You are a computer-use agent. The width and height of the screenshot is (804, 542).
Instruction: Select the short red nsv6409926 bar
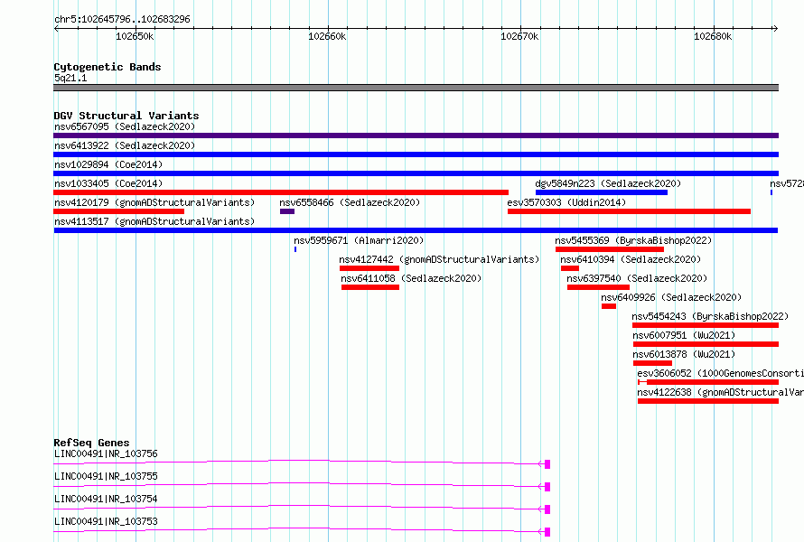pos(609,306)
